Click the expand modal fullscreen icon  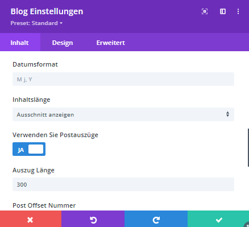(x=205, y=11)
